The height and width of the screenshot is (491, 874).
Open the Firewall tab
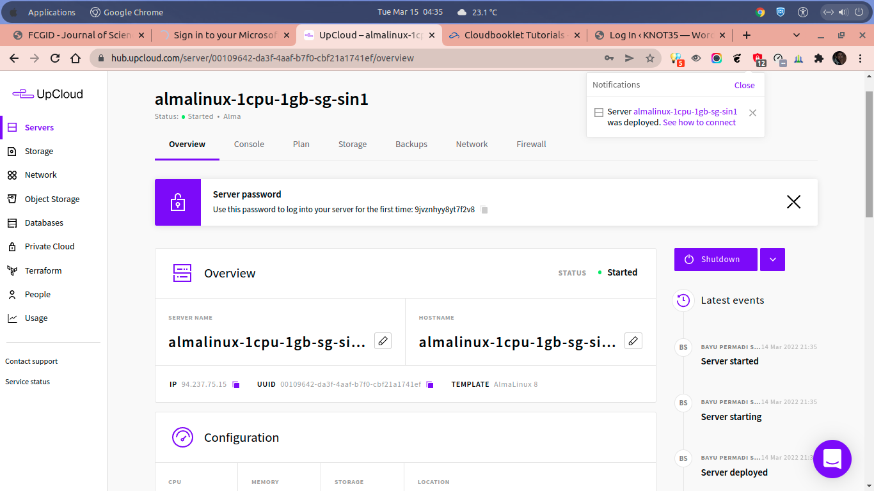point(532,144)
